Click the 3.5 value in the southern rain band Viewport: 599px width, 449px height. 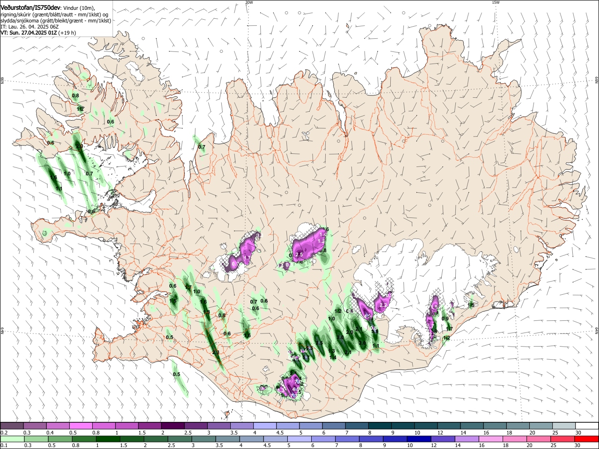click(x=320, y=343)
